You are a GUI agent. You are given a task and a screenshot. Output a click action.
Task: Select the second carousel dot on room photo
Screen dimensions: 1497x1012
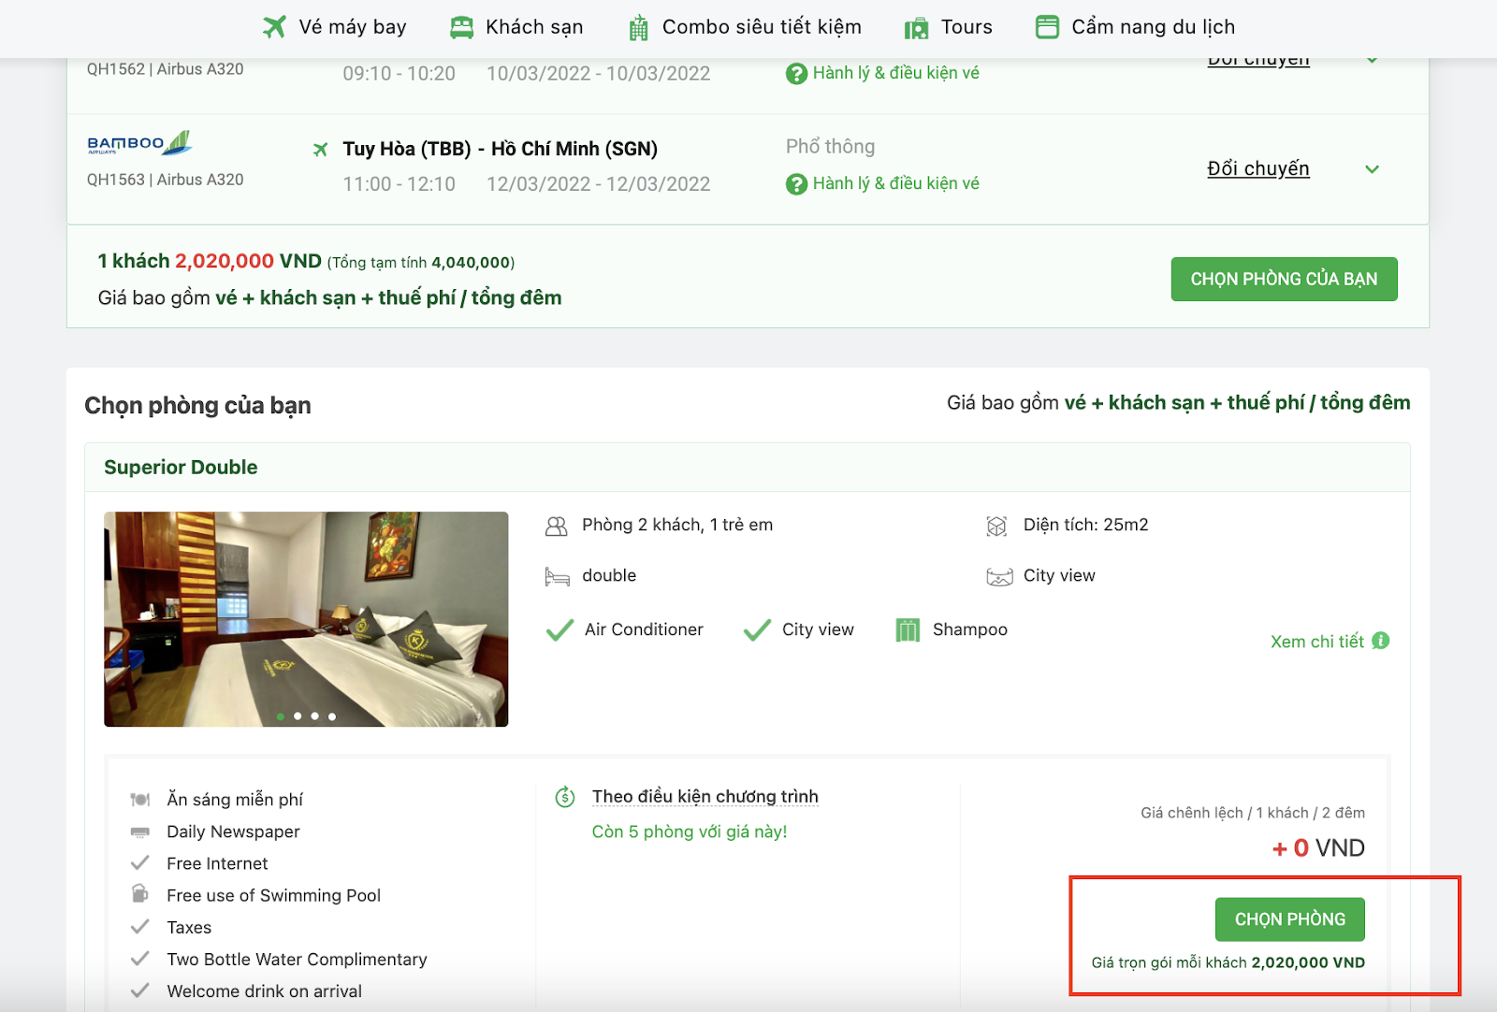click(x=298, y=716)
